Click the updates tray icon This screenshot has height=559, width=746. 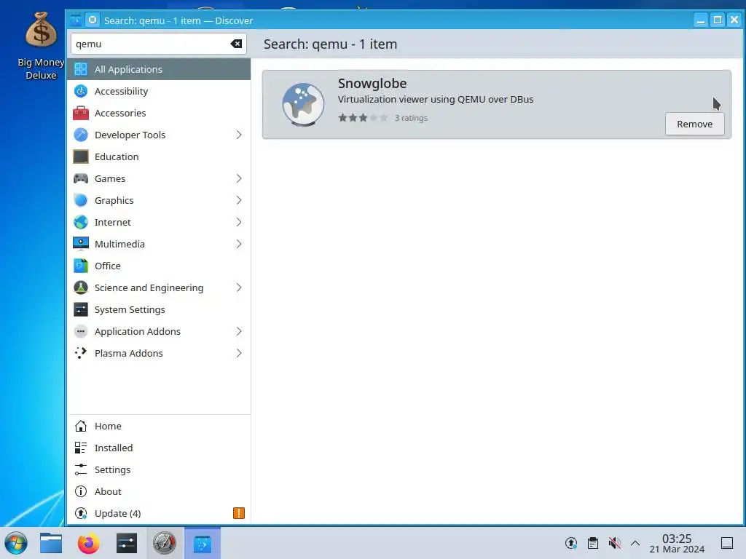[x=571, y=543]
